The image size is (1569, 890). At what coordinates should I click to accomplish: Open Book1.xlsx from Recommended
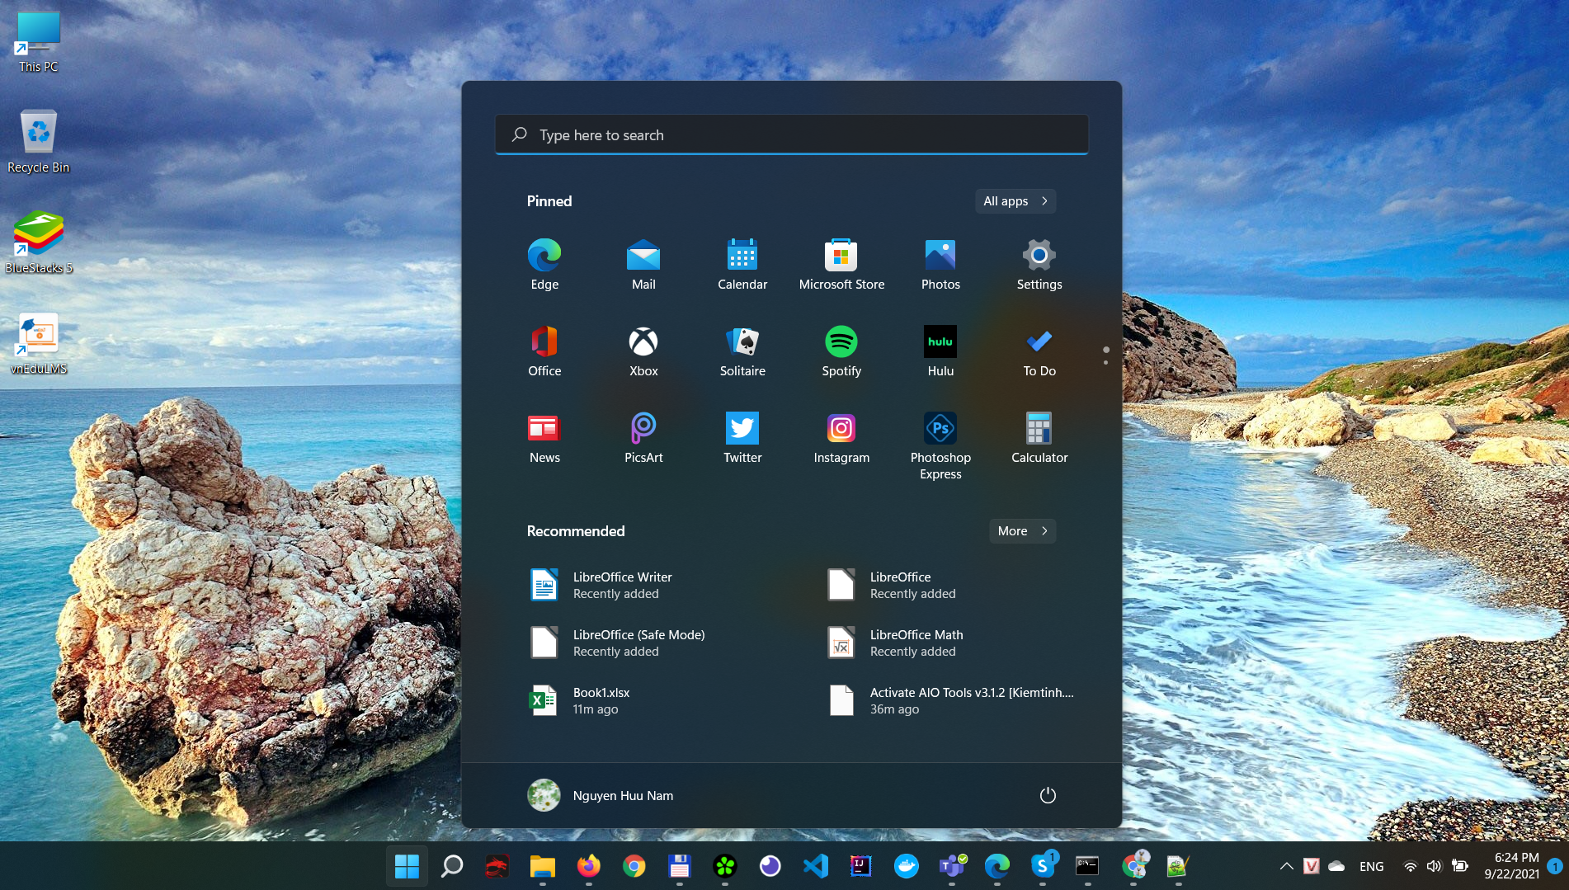click(x=601, y=700)
